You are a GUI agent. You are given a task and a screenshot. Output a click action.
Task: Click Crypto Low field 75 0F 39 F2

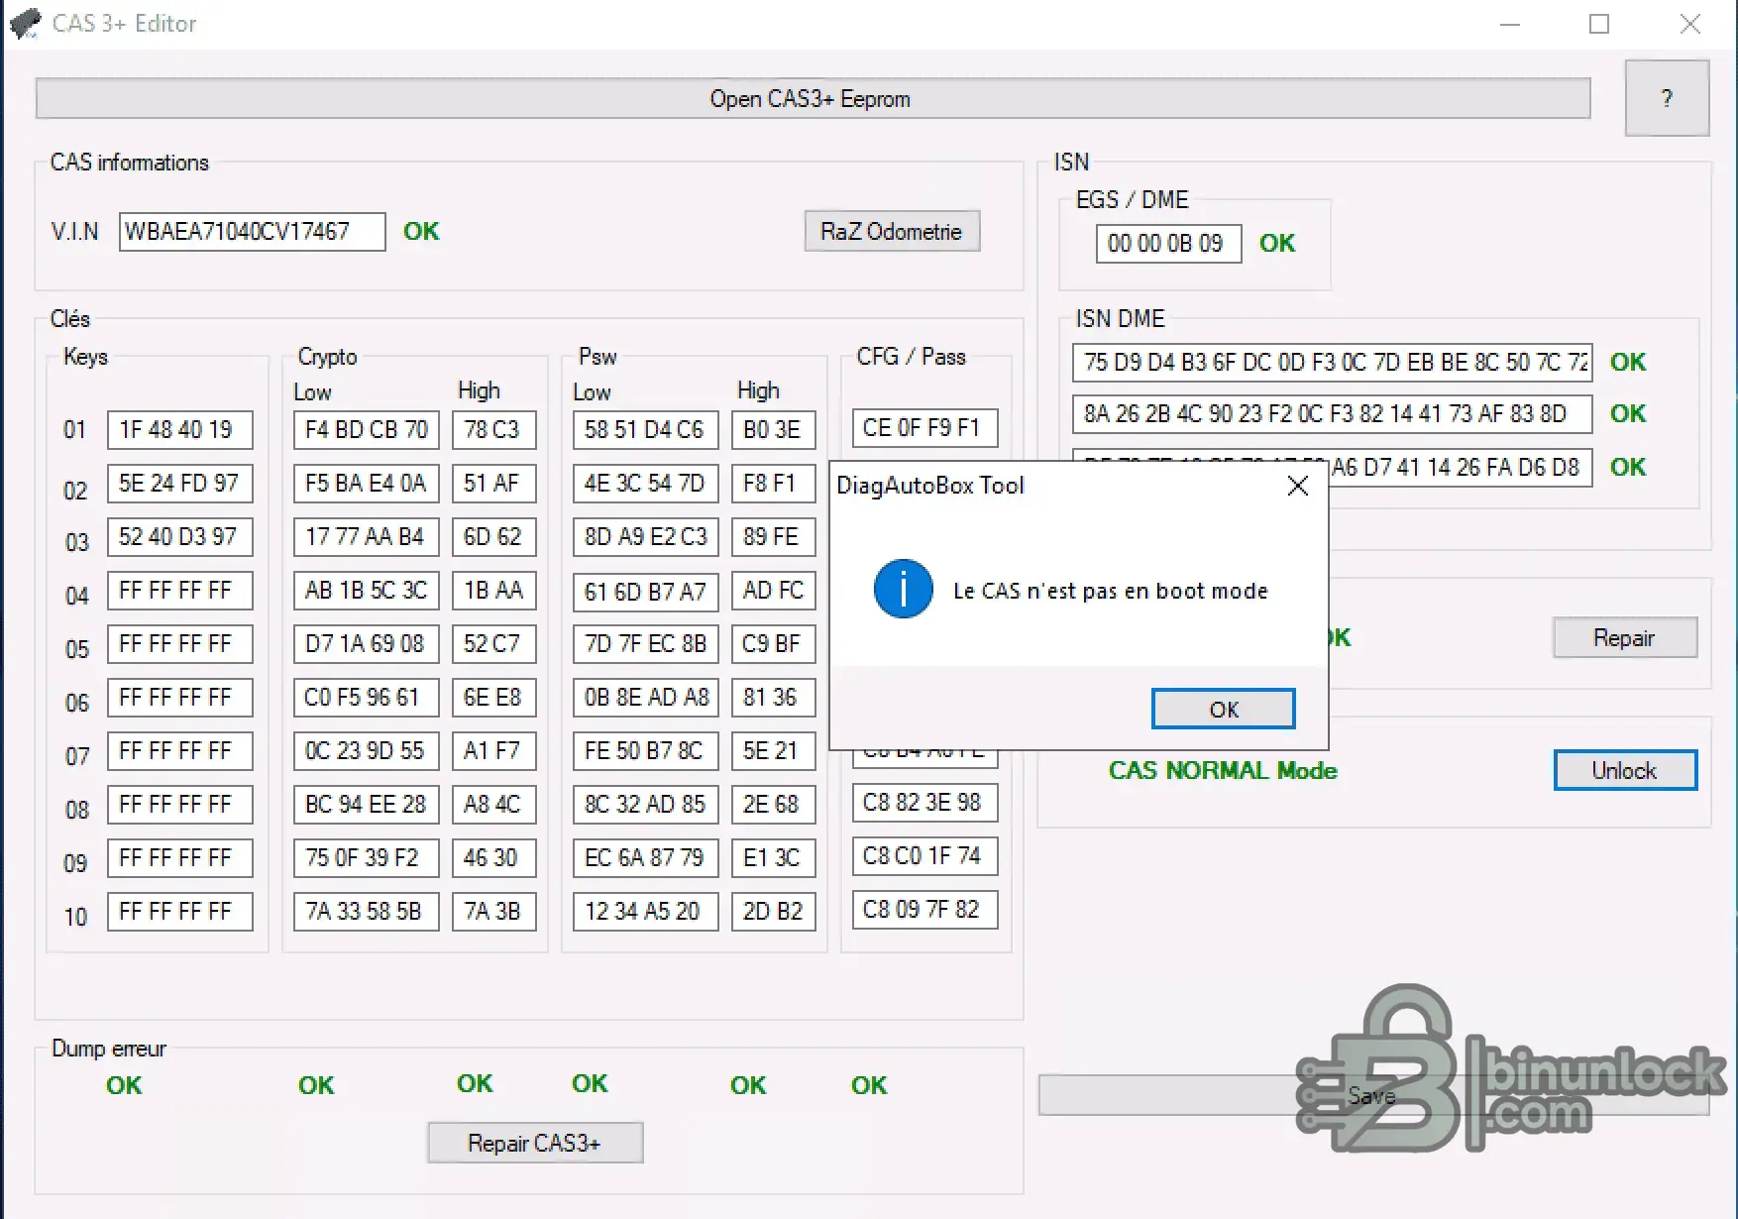pos(366,858)
